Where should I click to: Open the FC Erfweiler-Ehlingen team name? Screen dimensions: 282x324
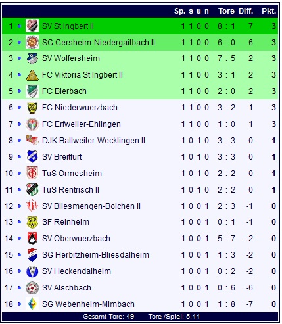click(82, 124)
